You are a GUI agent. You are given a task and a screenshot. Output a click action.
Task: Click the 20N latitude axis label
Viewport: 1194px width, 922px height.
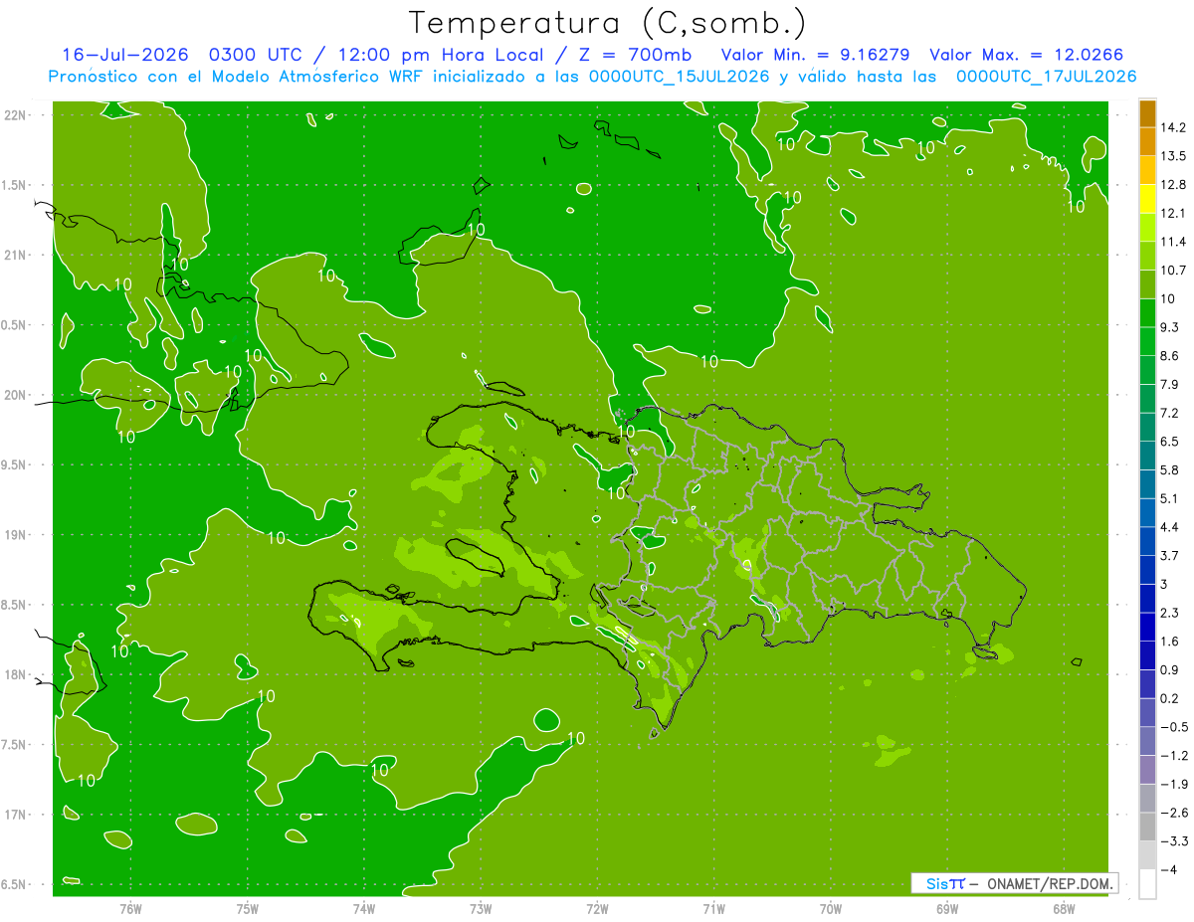coord(14,395)
